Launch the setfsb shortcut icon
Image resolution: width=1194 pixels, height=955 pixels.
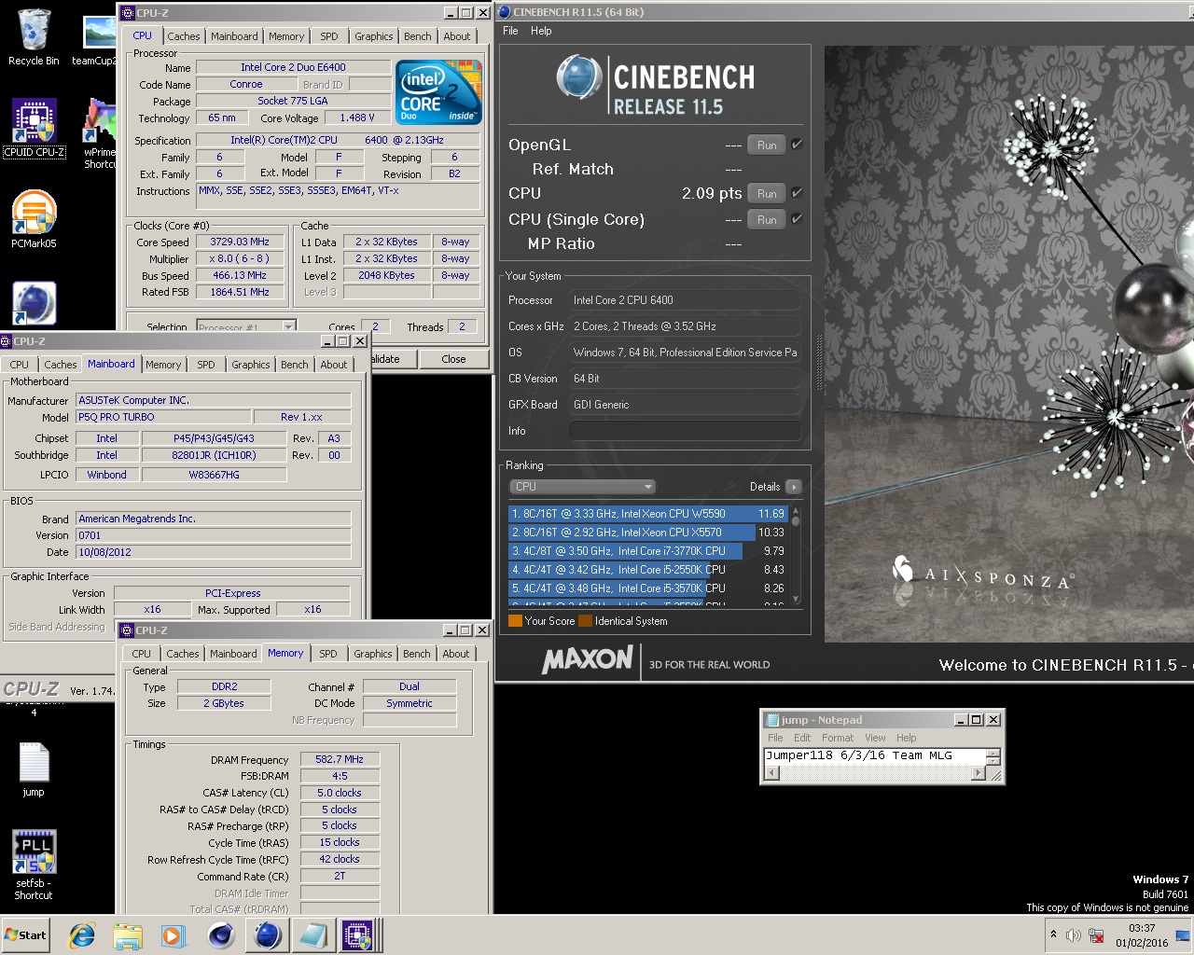[x=34, y=865]
